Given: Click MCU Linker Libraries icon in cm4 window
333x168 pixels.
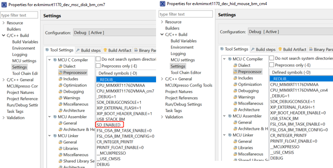Looking at the screenshot, I should tap(235, 148).
